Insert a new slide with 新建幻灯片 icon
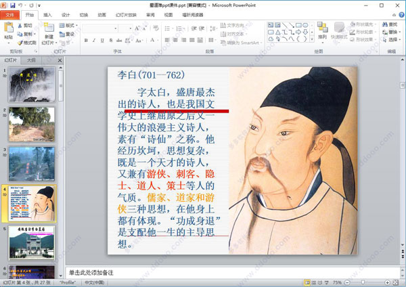The image size is (406, 287). pyautogui.click(x=49, y=28)
